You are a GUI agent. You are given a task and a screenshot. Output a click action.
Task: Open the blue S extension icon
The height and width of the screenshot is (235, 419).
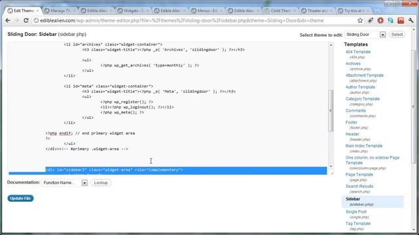coord(390,20)
